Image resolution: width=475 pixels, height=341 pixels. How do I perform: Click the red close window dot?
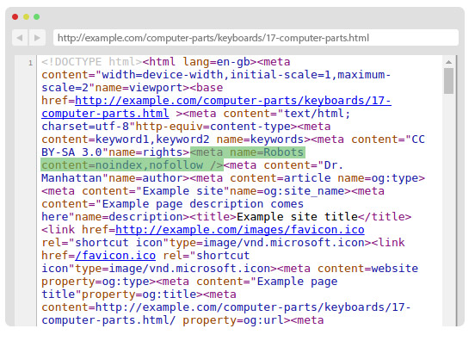coord(15,16)
